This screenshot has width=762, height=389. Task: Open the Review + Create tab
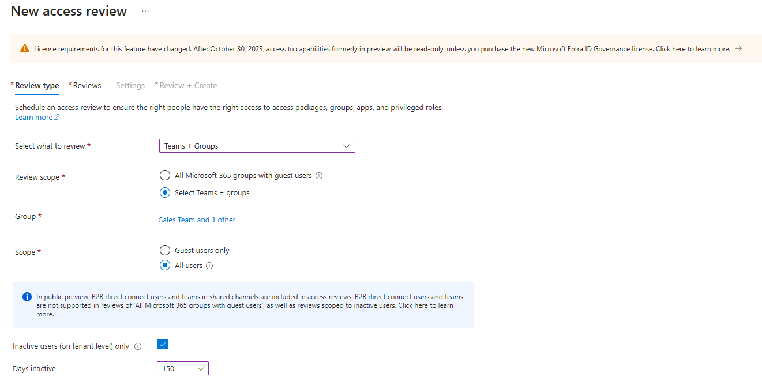(186, 85)
